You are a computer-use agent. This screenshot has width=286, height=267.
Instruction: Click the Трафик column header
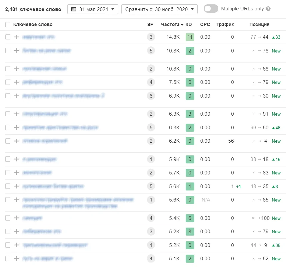click(x=225, y=24)
